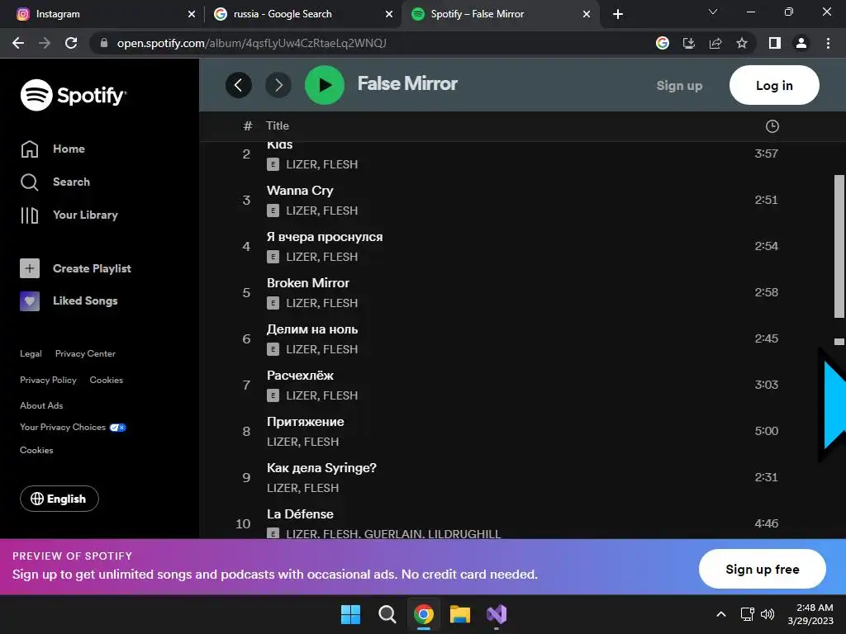The width and height of the screenshot is (846, 634).
Task: Open the Privacy Center link
Action: (x=85, y=353)
